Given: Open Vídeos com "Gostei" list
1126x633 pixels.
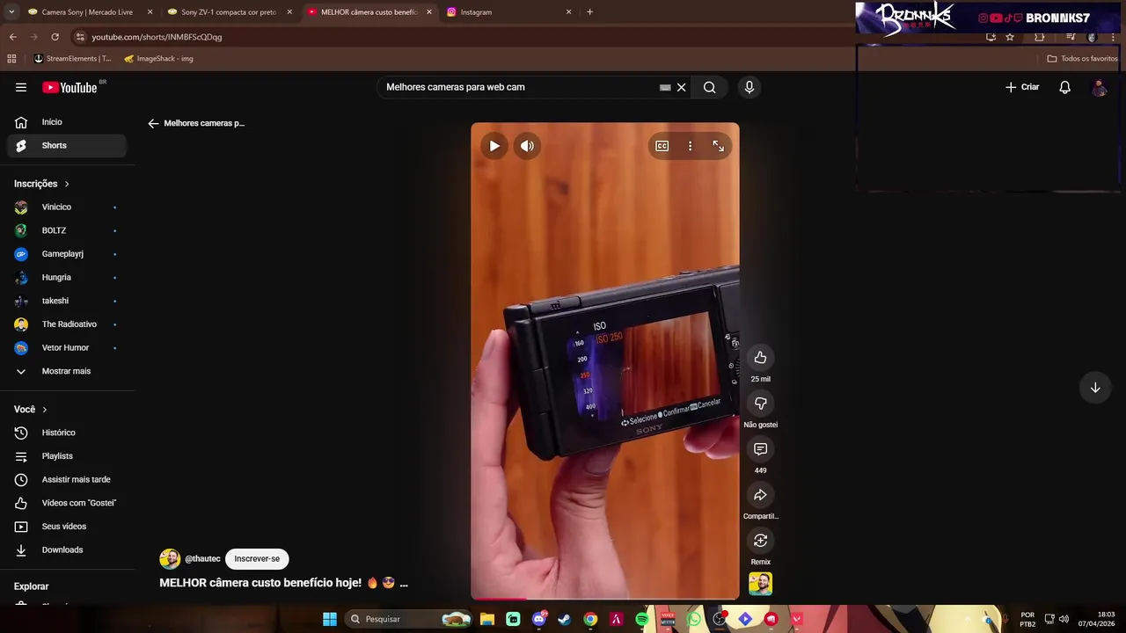Looking at the screenshot, I should pos(67,503).
